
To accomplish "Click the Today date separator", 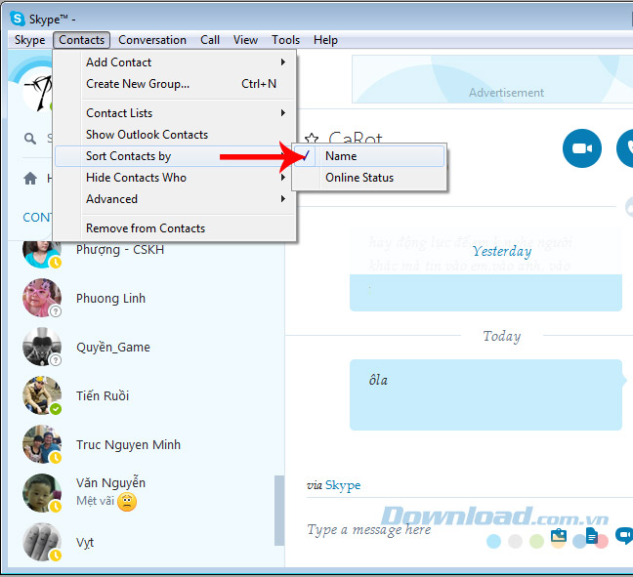I will [x=502, y=336].
